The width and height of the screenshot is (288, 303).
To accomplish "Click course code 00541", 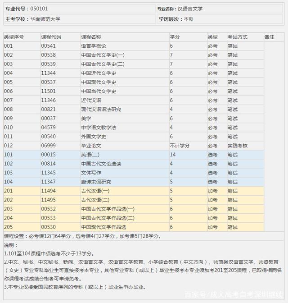I will (48, 46).
